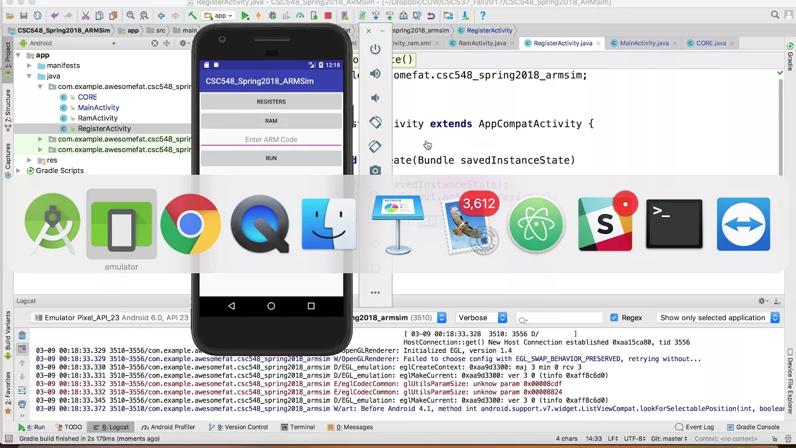The image size is (796, 448).
Task: Switch to MainActivity.java editor tab
Action: pyautogui.click(x=644, y=43)
